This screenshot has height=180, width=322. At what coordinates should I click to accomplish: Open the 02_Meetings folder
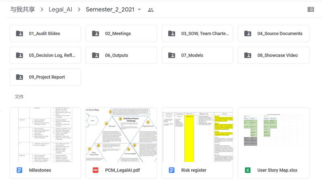[x=122, y=33]
